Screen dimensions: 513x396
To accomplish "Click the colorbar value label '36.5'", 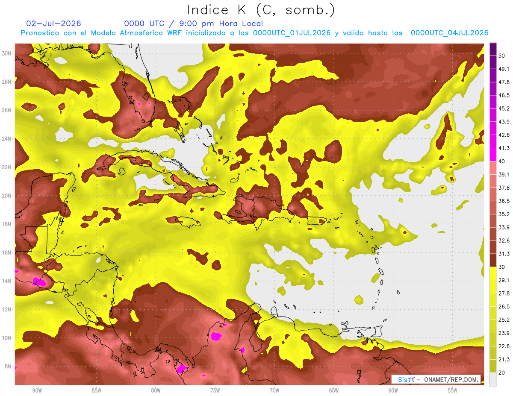I will pos(504,201).
